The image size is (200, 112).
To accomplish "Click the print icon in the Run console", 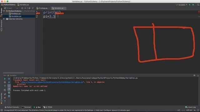I will coord(9,93).
